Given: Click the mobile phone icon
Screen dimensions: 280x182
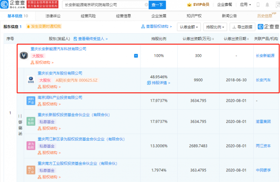Looking at the screenshot, I should click(258, 4).
